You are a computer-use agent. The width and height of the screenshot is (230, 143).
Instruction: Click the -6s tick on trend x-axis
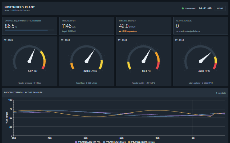pyautogui.click(x=193, y=138)
